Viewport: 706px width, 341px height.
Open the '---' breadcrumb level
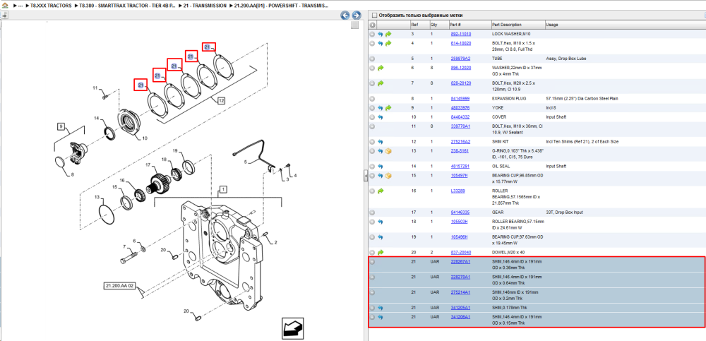(x=19, y=6)
